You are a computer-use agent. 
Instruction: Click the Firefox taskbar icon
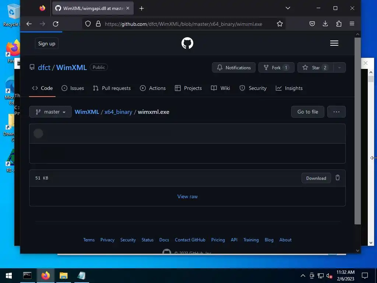[45, 276]
